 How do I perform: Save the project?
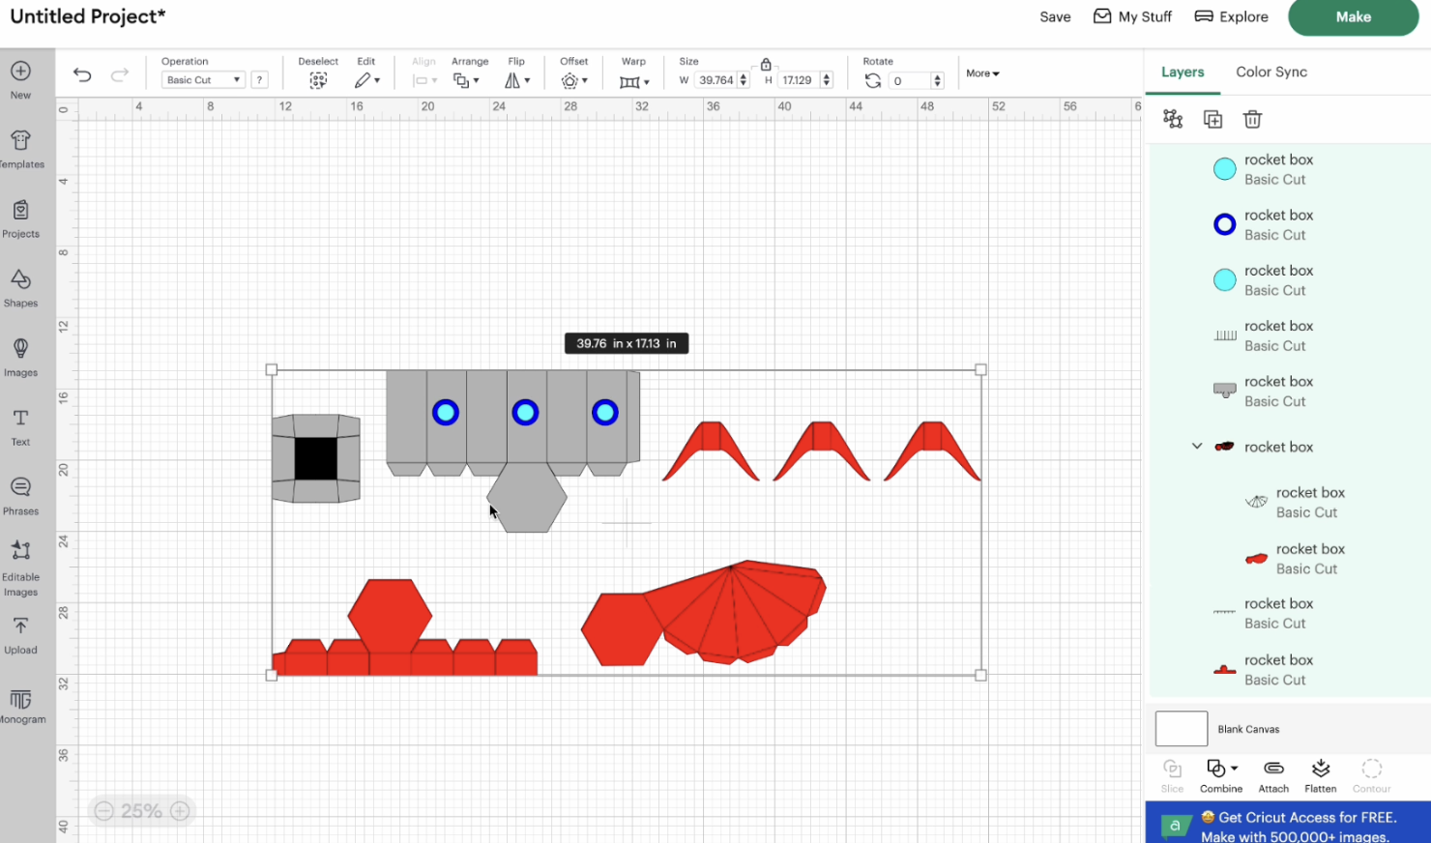tap(1055, 16)
